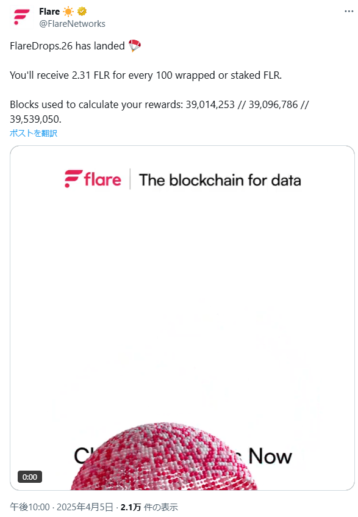Open the @FlareNetworks handle
Screen dimensions: 358x517
pyautogui.click(x=72, y=24)
